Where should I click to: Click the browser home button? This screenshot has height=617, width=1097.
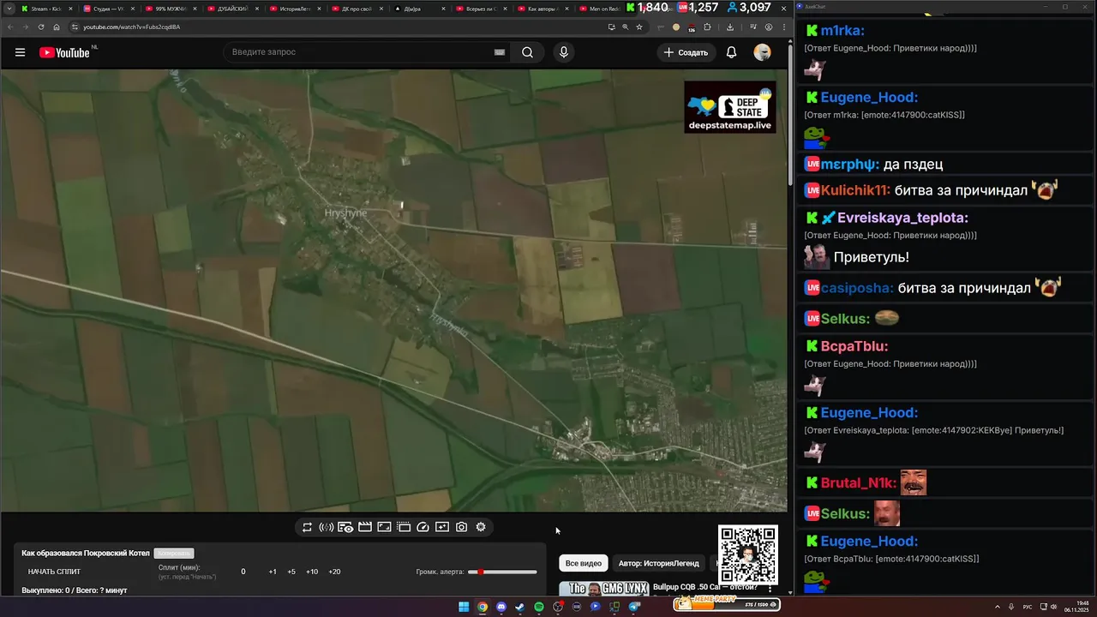pyautogui.click(x=57, y=27)
